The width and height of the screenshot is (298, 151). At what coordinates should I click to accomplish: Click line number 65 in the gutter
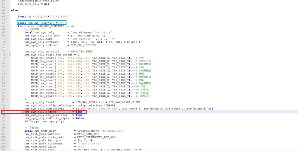[x=4, y=23]
